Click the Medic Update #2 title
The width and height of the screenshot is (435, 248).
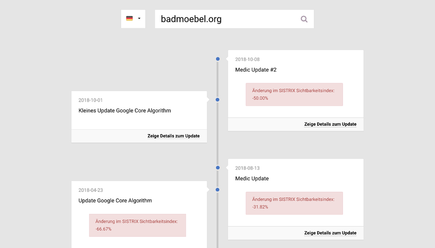point(256,70)
